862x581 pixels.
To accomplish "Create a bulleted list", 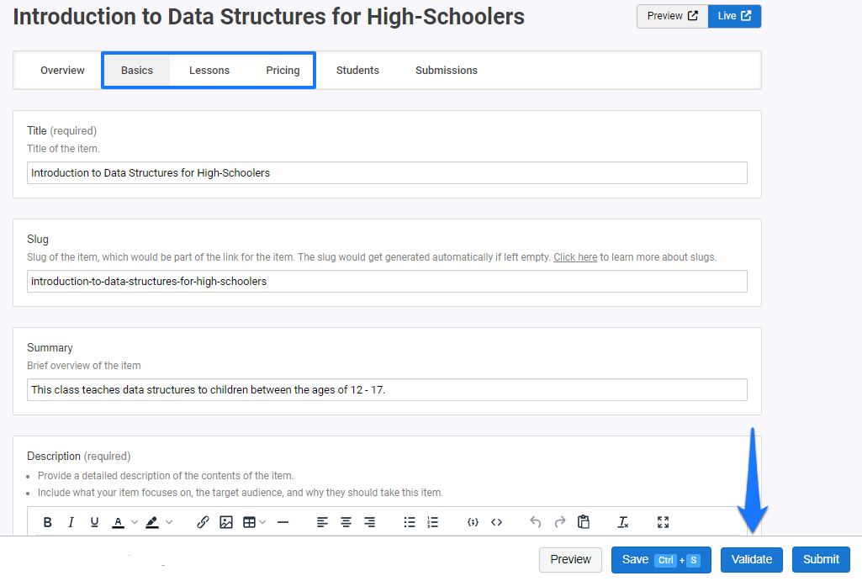I will point(410,522).
